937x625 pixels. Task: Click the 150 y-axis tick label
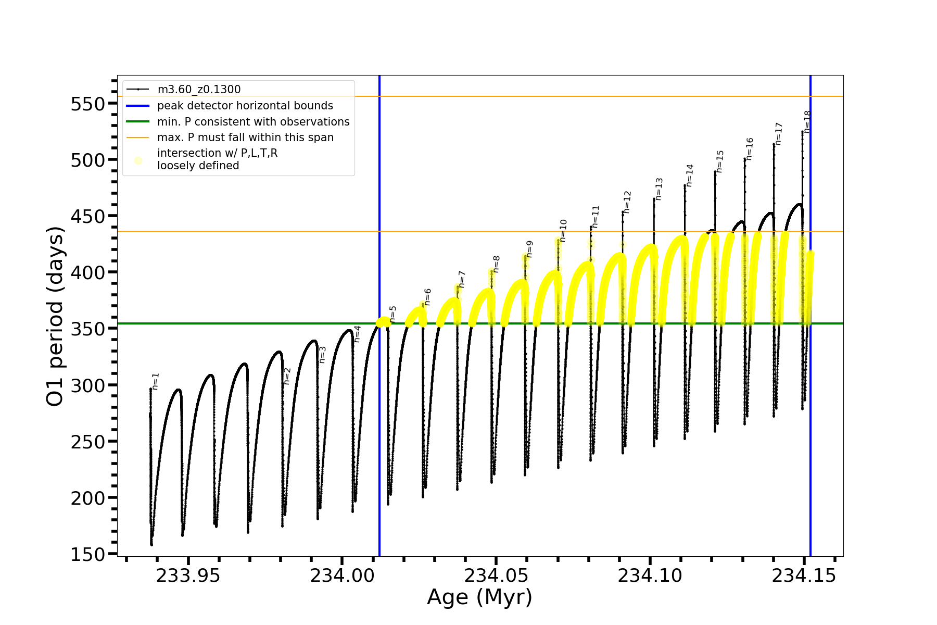click(x=87, y=555)
